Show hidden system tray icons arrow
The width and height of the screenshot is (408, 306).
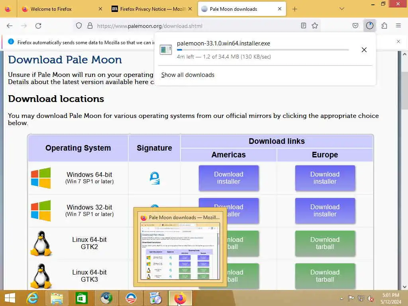pos(341,298)
